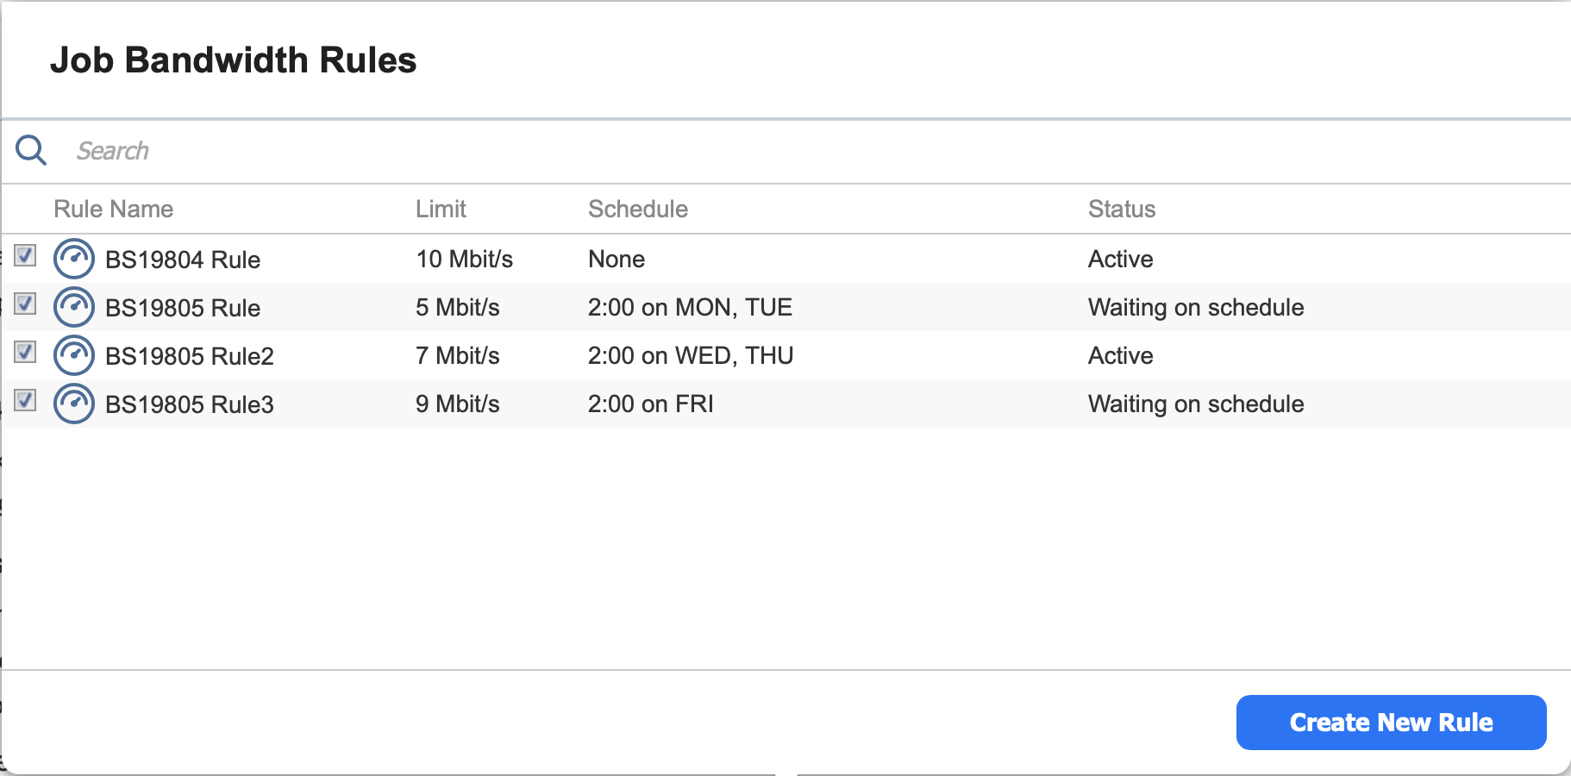Screen dimensions: 1571x776
Task: Select the BS19805 Rule2 speedometer icon
Action: (74, 355)
